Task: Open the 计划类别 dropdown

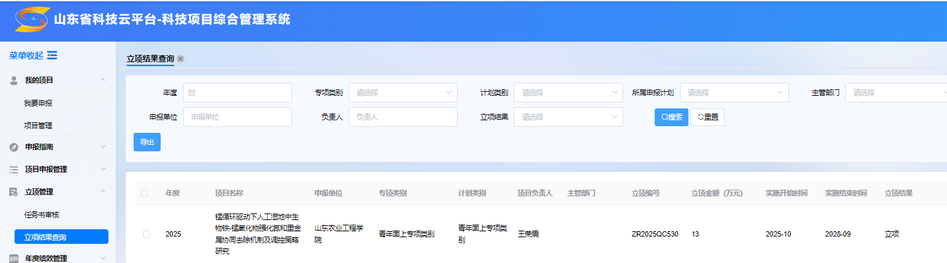Action: coord(568,93)
